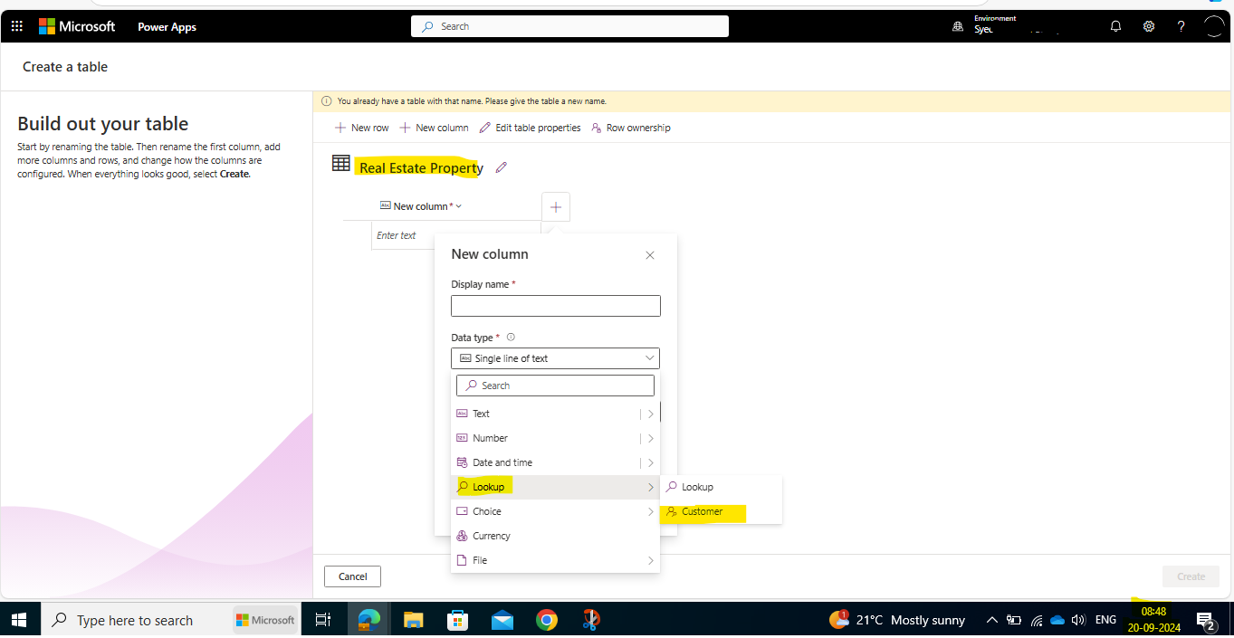Screen dimensions: 1234x638
Task: Click the top Power Apps Search bar
Action: click(x=569, y=26)
